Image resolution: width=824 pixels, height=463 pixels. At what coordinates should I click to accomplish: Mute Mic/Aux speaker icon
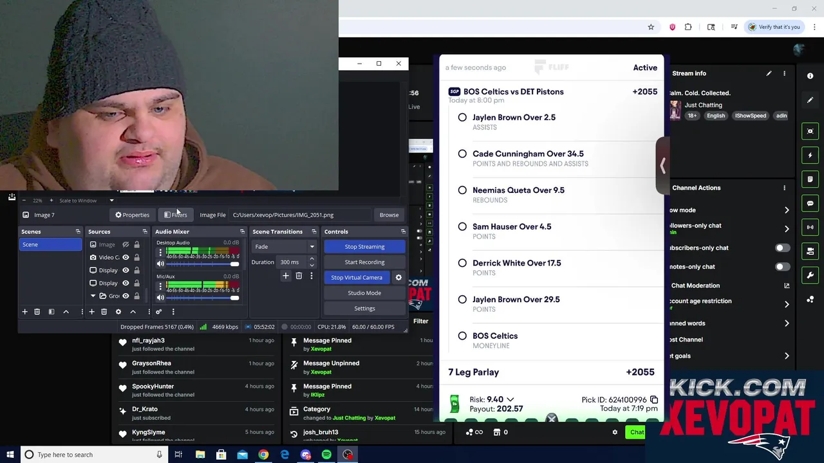[x=160, y=298]
